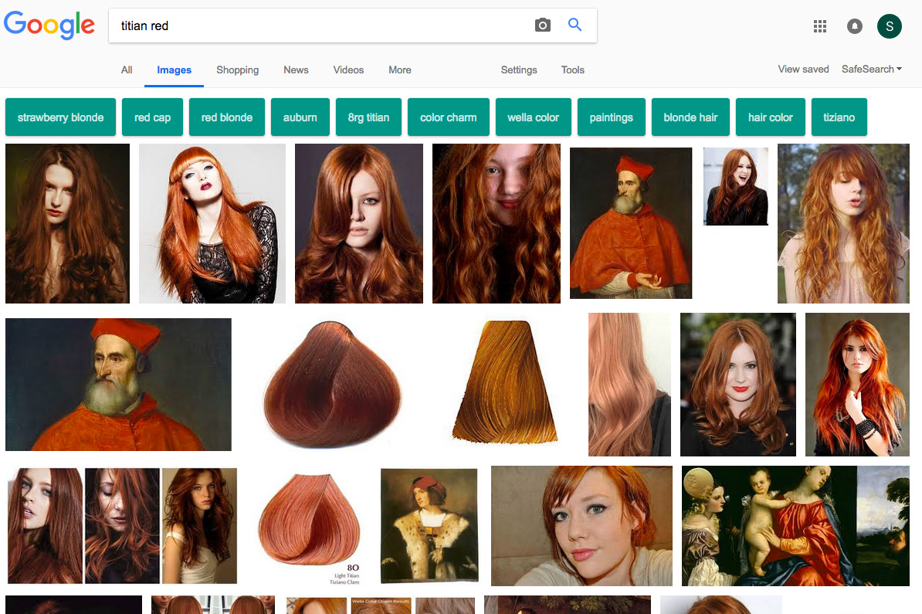This screenshot has width=922, height=614.
Task: Click the camera search-by-image icon
Action: (543, 25)
